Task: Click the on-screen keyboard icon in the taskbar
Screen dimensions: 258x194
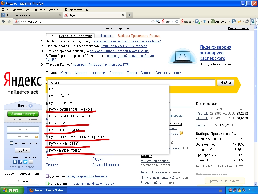Action: (221, 190)
